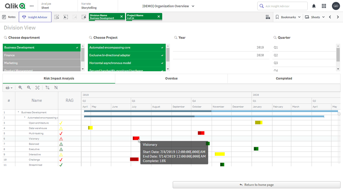Open the Bookmarks dropdown
This screenshot has width=343, height=192.
coord(287,17)
